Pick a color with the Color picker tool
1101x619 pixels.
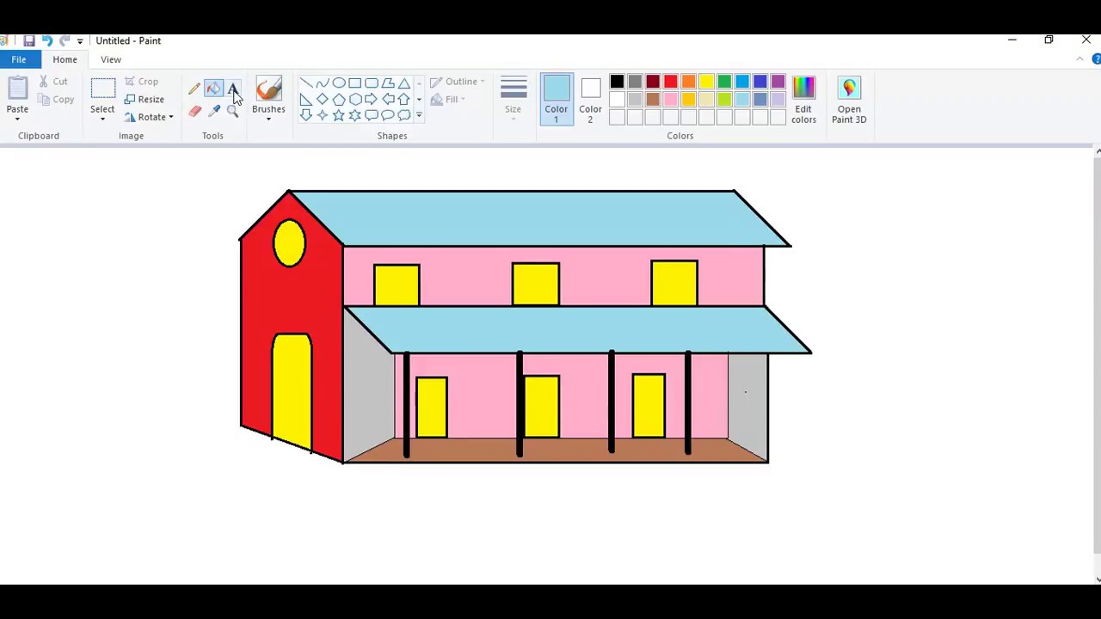(214, 110)
